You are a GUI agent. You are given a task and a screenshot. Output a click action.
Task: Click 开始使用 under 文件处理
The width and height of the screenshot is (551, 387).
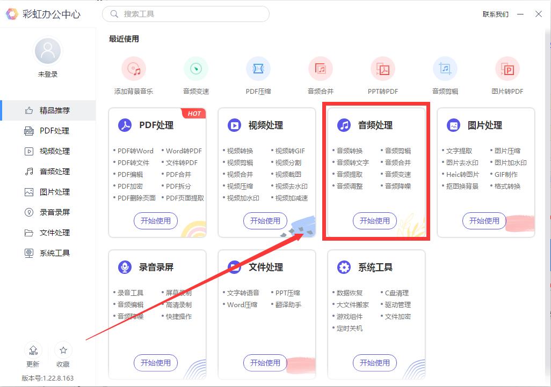tap(265, 363)
